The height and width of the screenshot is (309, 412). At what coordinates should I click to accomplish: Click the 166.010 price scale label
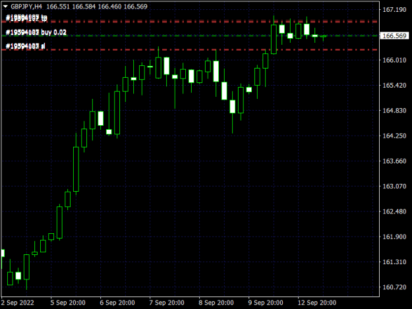[394, 60]
